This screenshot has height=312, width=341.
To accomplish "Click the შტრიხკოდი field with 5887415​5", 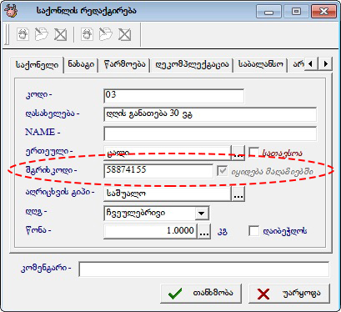I will click(158, 171).
